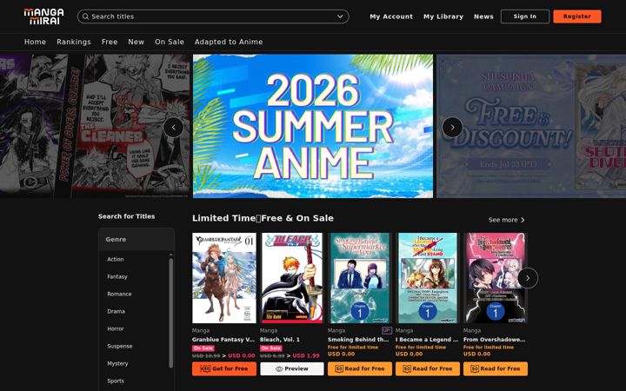Open My Library page
This screenshot has height=391, width=626.
pyautogui.click(x=443, y=17)
